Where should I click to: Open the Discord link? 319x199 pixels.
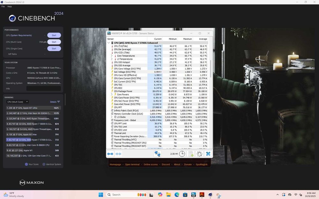(x=166, y=165)
